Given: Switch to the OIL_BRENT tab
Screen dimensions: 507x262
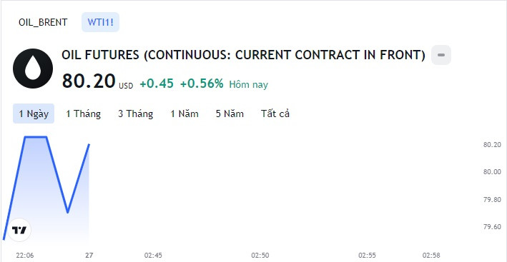Looking at the screenshot, I should point(43,22).
